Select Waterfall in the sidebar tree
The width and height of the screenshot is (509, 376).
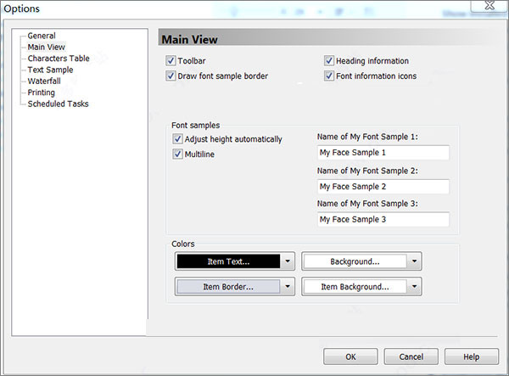click(x=44, y=81)
